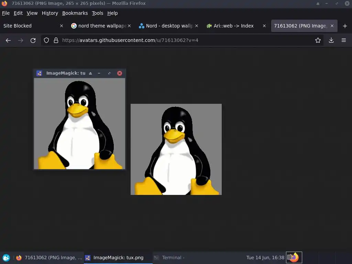Click the ImageMagick window title bar icon
352x264 pixels.
tap(39, 73)
